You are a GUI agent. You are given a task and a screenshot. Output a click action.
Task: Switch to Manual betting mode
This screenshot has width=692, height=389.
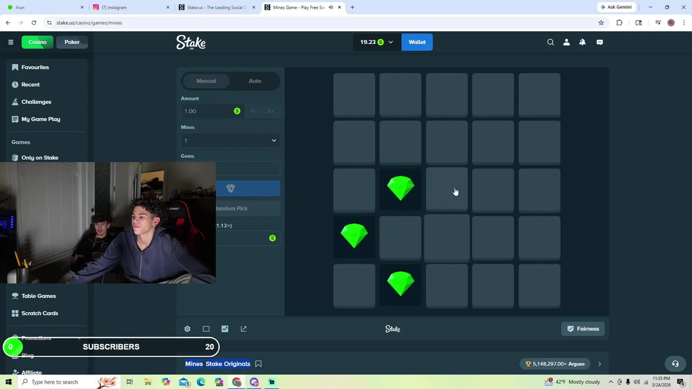[x=206, y=81]
